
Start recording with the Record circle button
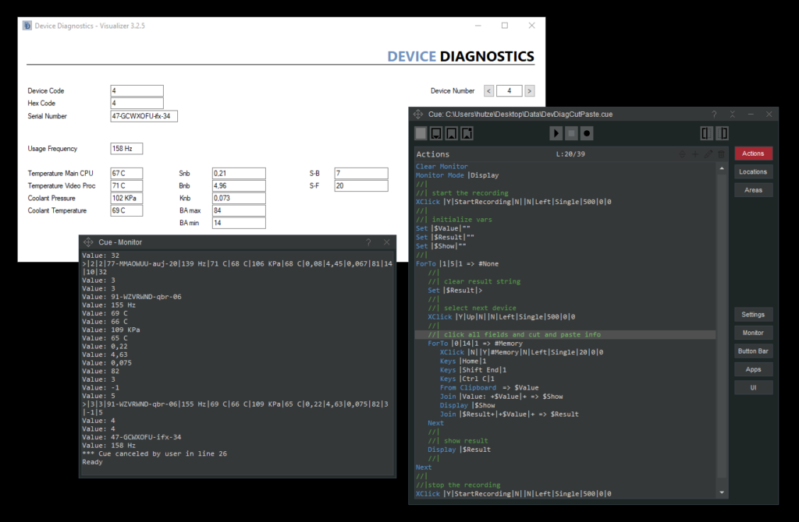click(x=587, y=133)
